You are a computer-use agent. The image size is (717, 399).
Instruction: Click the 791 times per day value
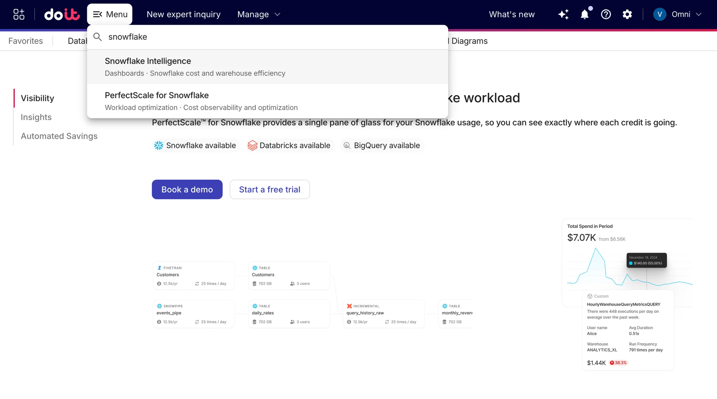pyautogui.click(x=646, y=350)
